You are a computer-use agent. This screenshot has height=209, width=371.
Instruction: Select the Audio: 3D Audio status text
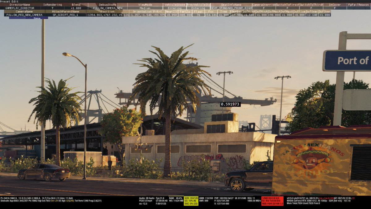[x=146, y=198]
